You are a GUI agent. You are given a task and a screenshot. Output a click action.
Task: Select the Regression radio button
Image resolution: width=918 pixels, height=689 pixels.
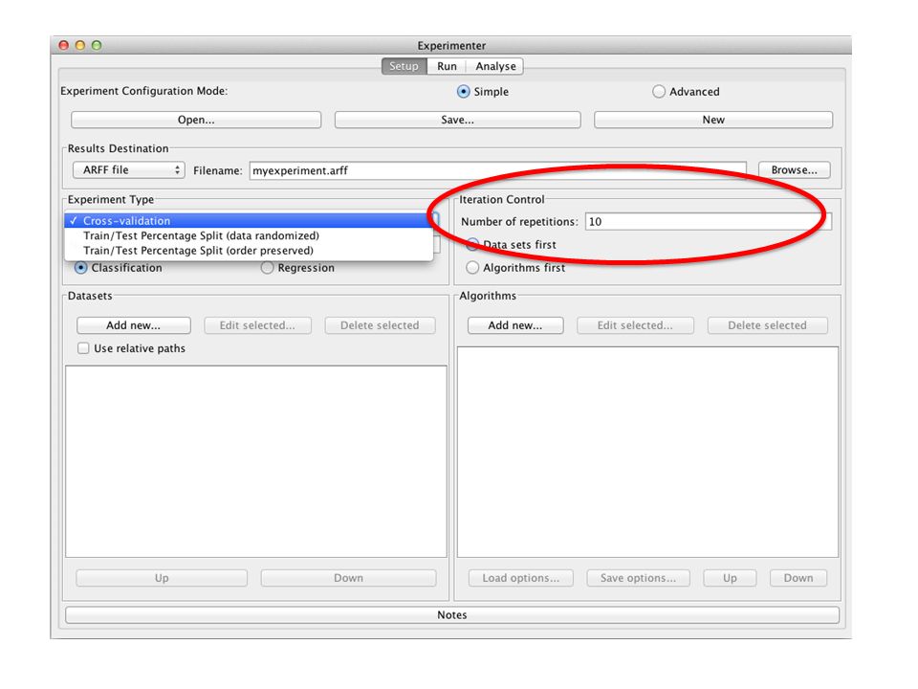[x=267, y=268]
